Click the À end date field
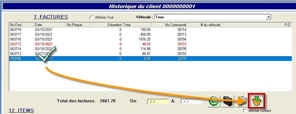The width and height of the screenshot is (296, 114). 192,102
